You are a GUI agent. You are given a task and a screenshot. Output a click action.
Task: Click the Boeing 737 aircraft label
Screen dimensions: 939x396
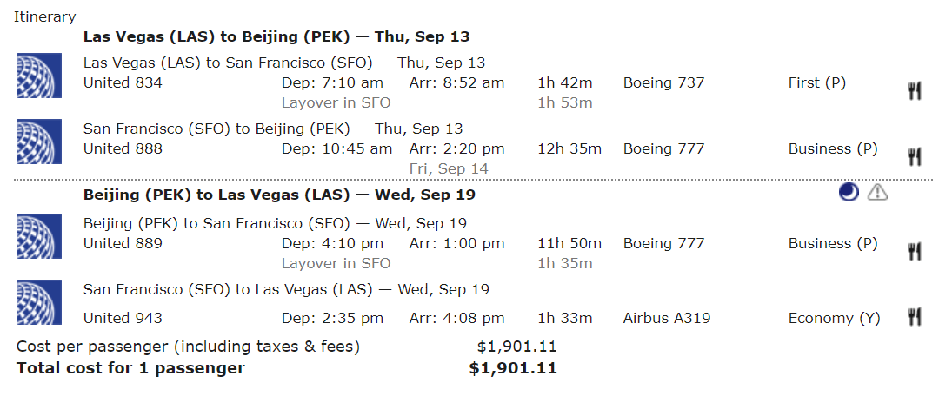(663, 82)
